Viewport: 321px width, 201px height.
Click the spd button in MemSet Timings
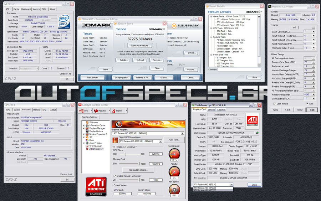[294, 27]
